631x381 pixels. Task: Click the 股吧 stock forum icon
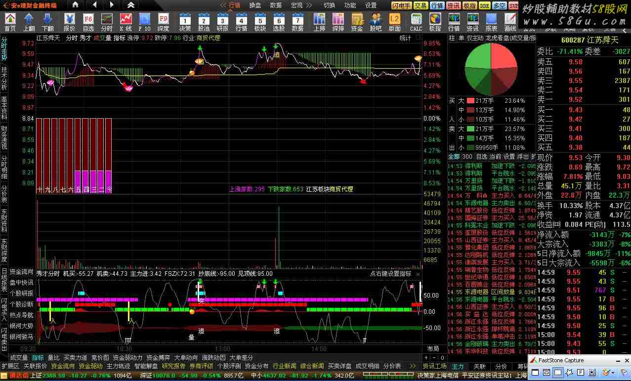coord(376,22)
